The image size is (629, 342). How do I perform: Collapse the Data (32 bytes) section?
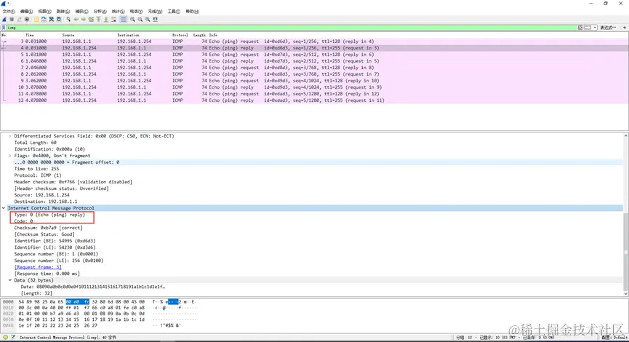pos(10,280)
